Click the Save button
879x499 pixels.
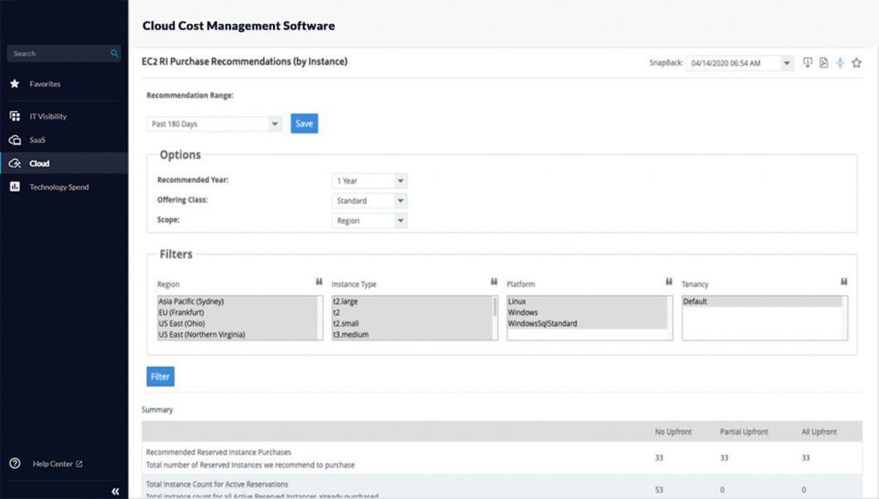click(x=304, y=123)
